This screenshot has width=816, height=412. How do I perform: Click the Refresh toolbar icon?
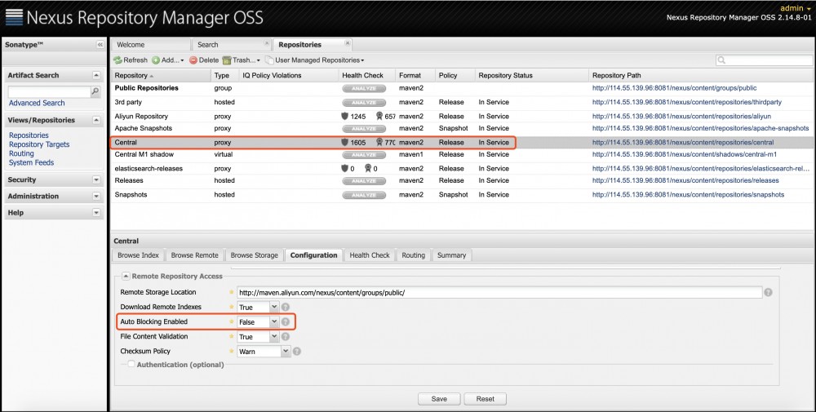point(118,60)
